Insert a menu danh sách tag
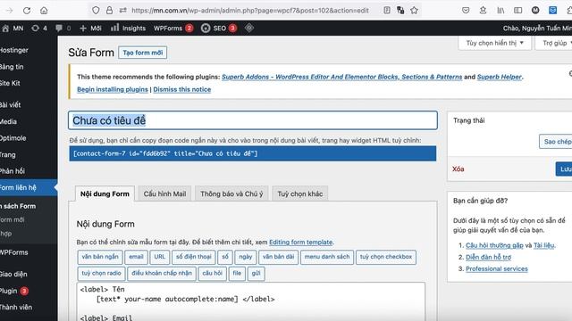Viewport: 572px width, 321px height. 327,257
